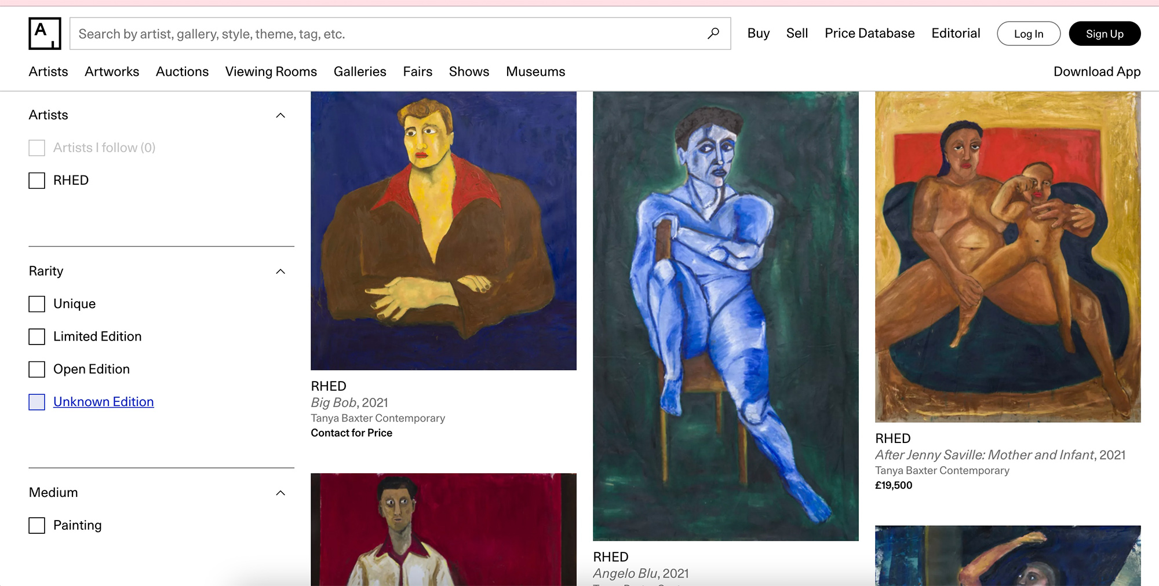Image resolution: width=1159 pixels, height=586 pixels.
Task: Collapse the Medium filter section
Action: [280, 493]
